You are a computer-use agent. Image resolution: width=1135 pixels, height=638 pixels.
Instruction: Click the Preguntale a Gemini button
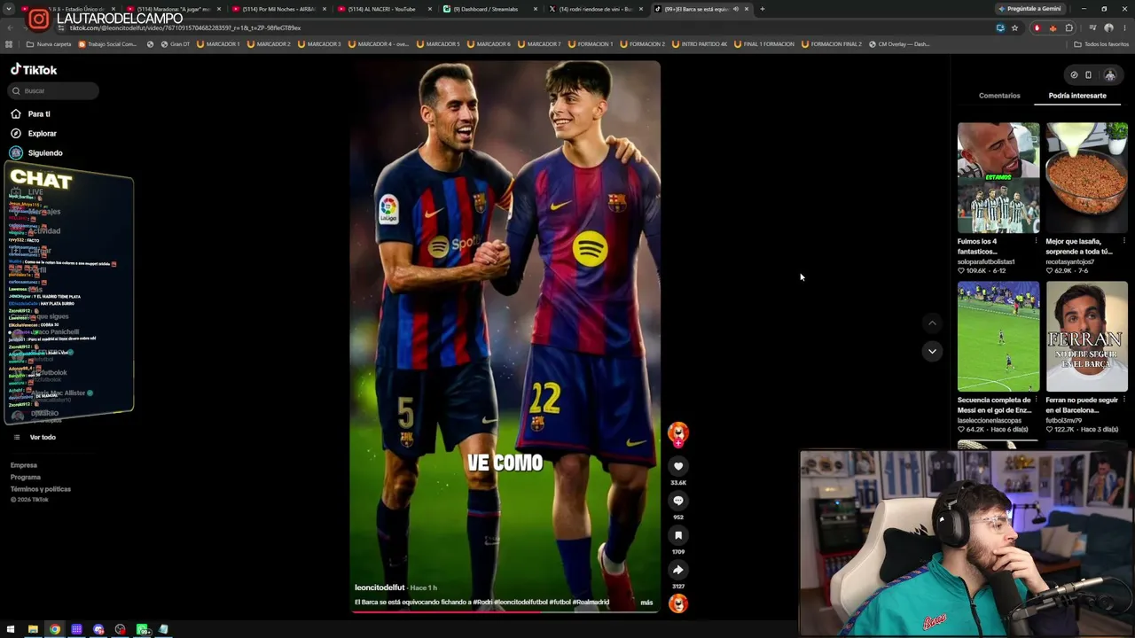[x=1029, y=9]
